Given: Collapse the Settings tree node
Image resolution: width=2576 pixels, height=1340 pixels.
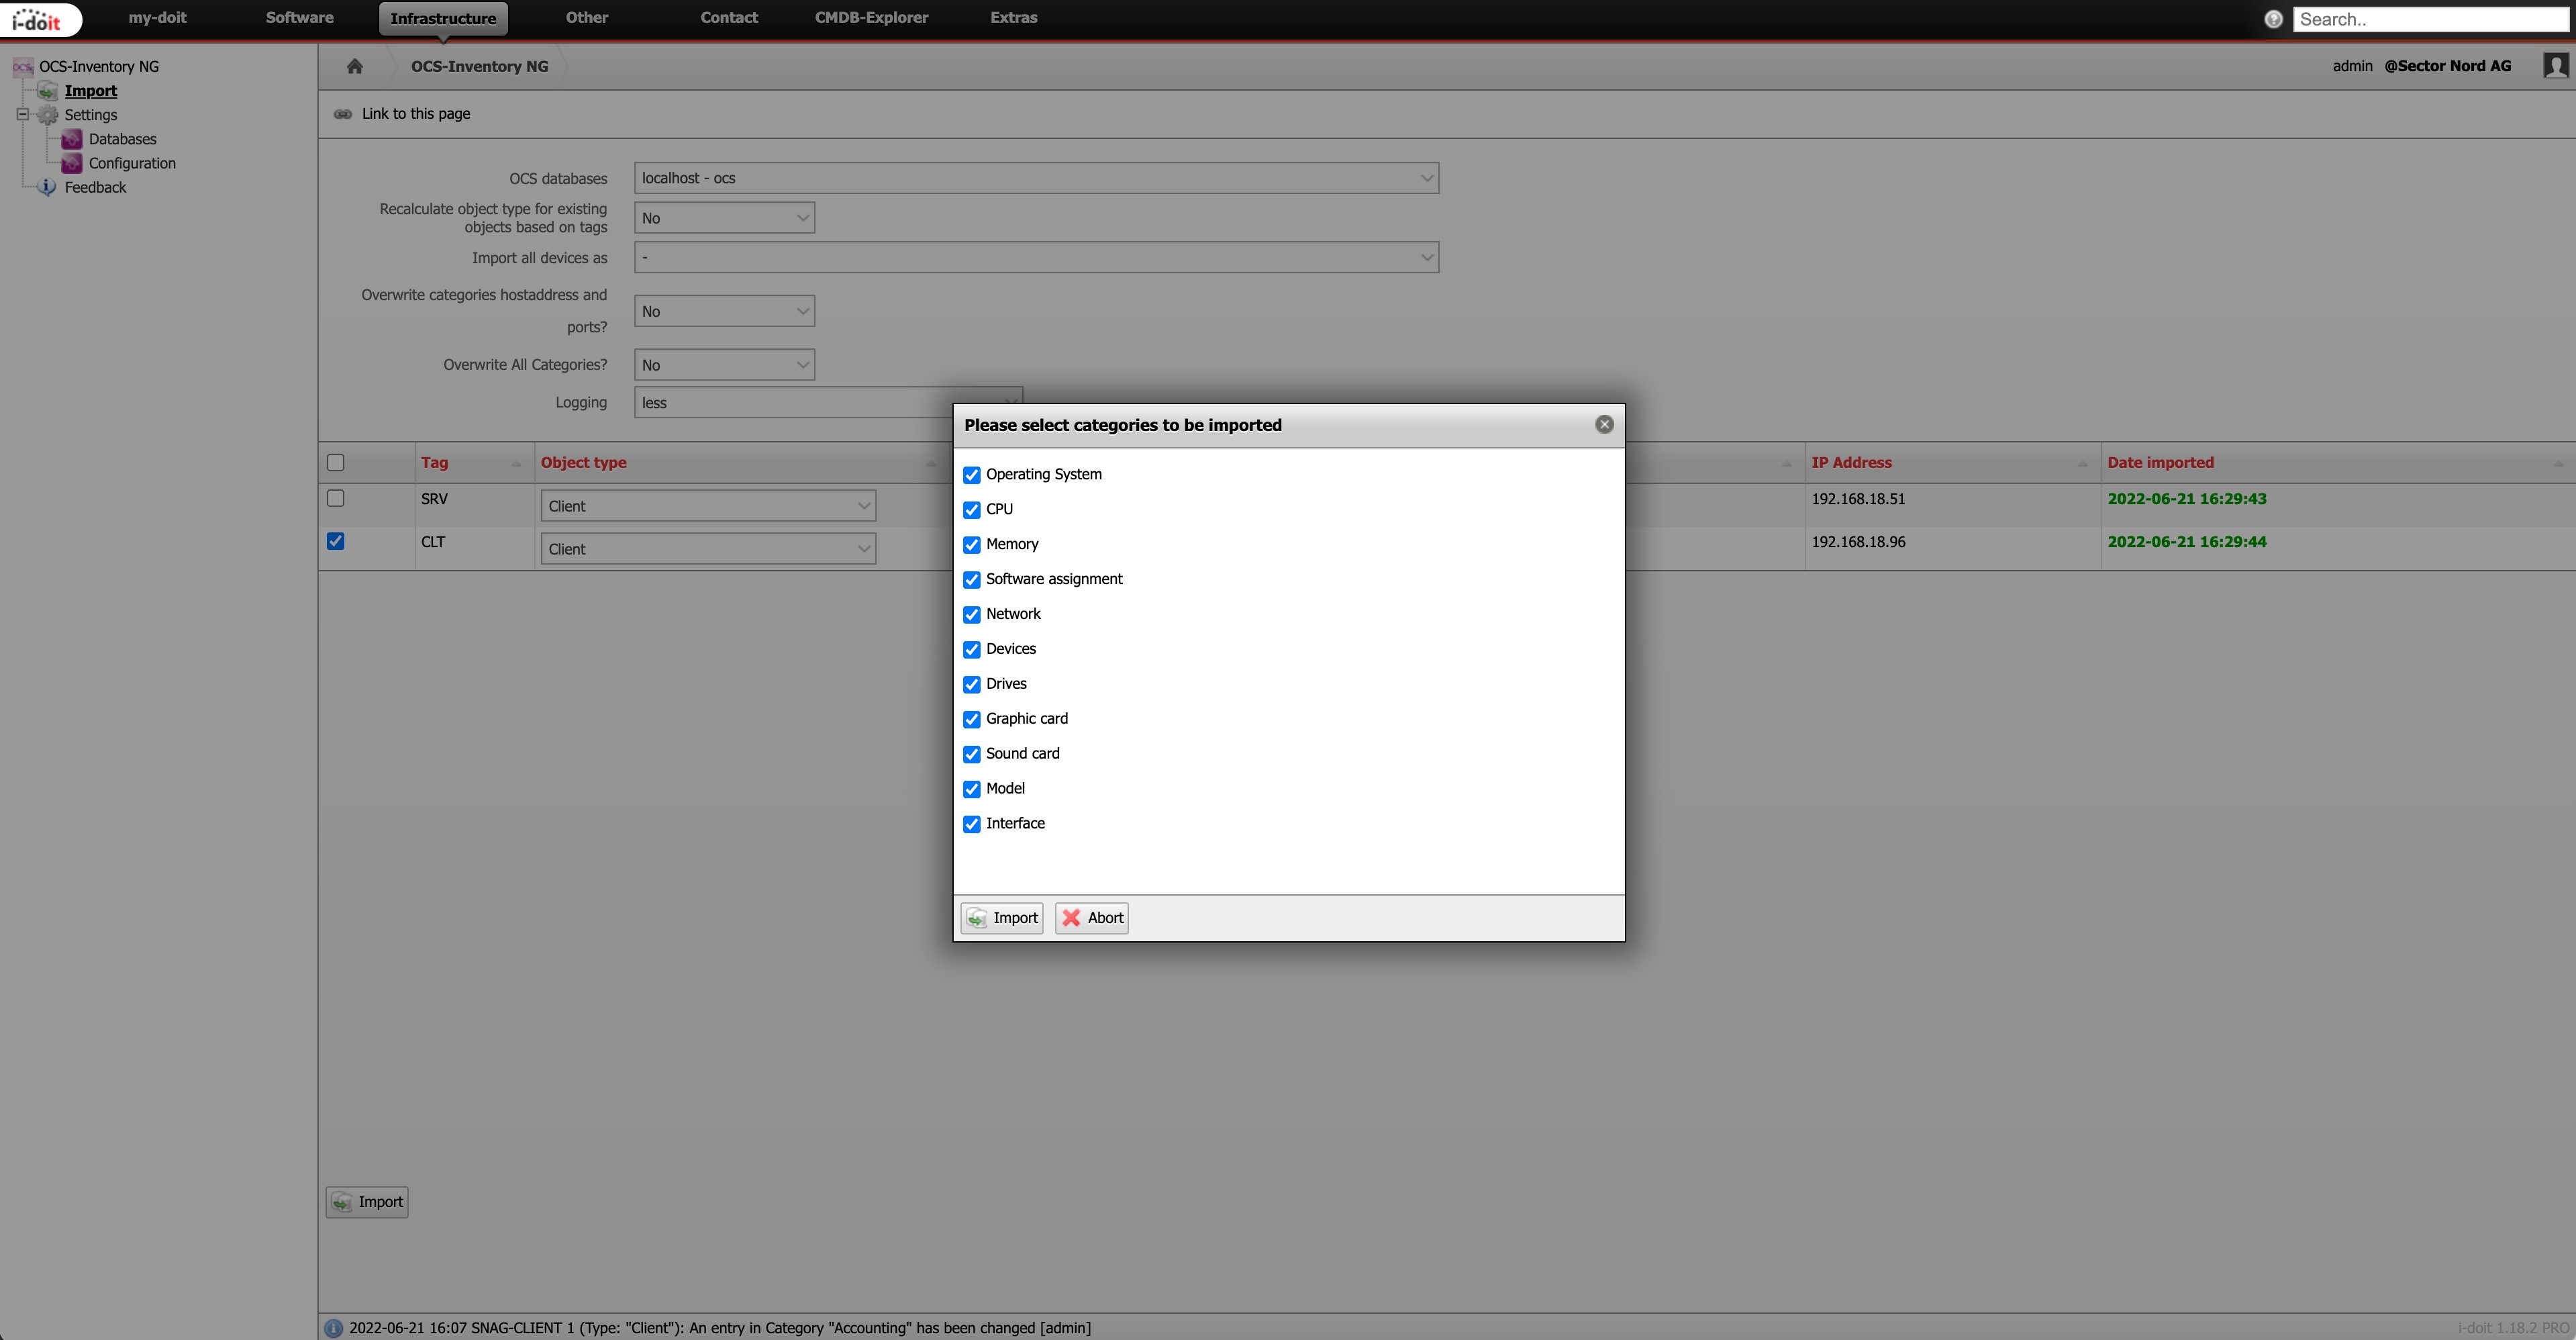Looking at the screenshot, I should [23, 115].
